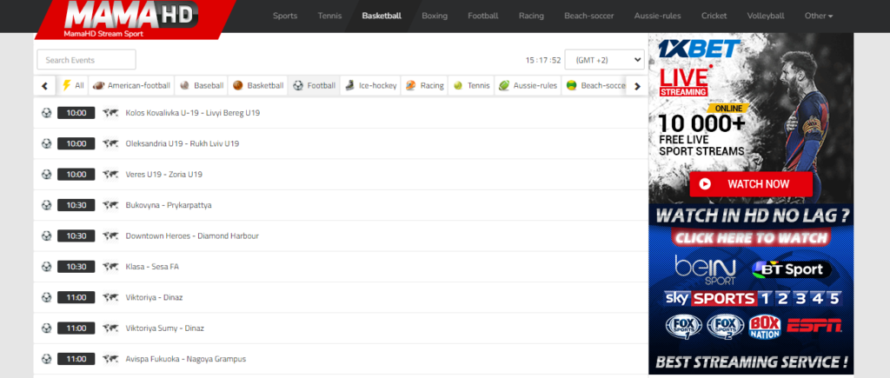Switch to Volleyball in top navigation

[766, 16]
